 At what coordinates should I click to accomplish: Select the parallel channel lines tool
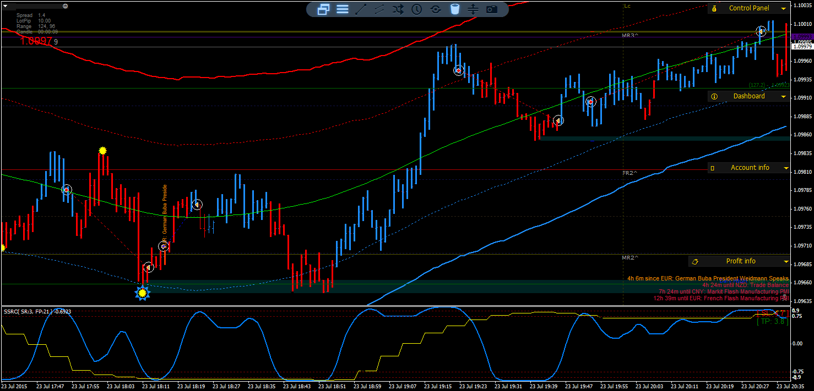[379, 9]
